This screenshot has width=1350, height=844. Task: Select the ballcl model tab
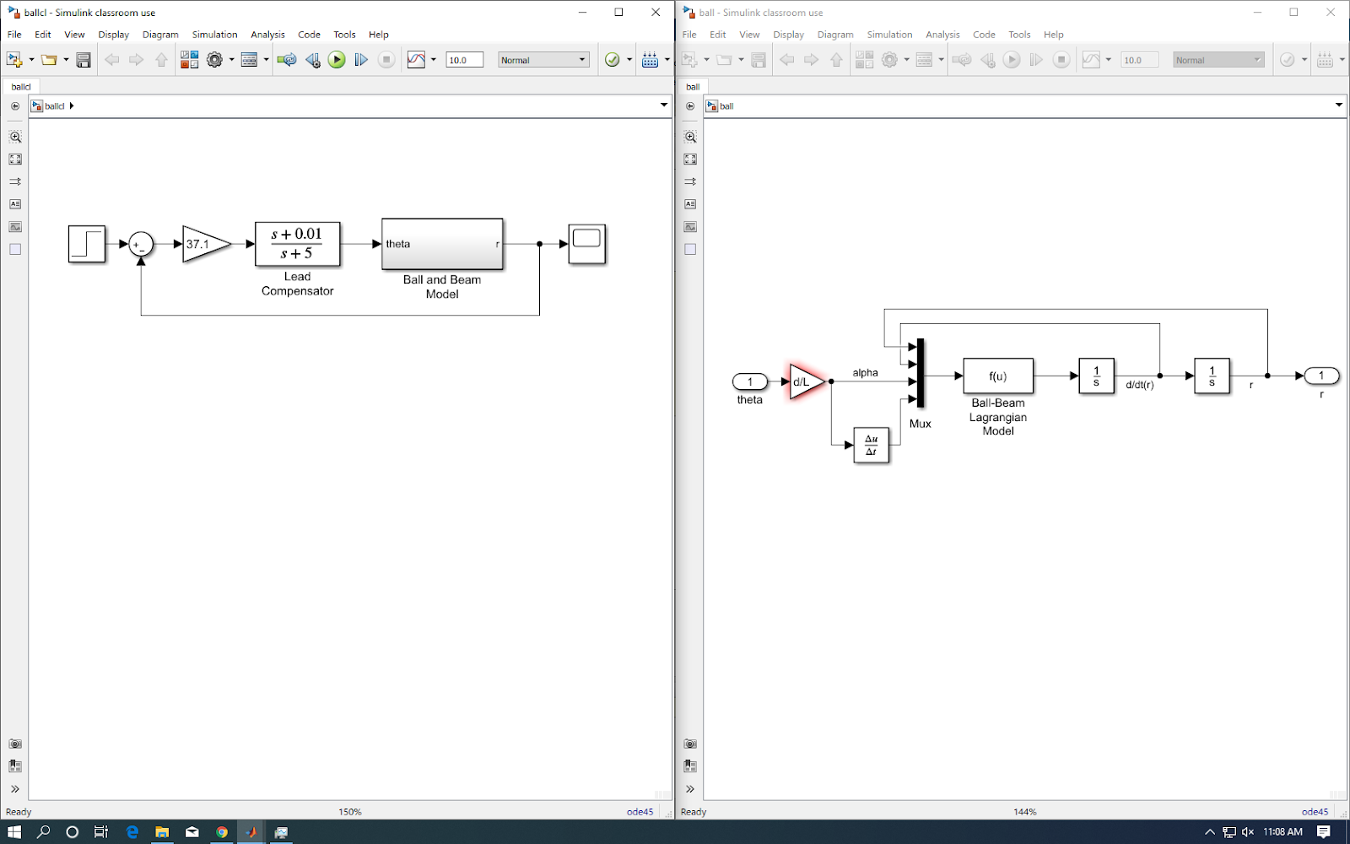(x=21, y=87)
